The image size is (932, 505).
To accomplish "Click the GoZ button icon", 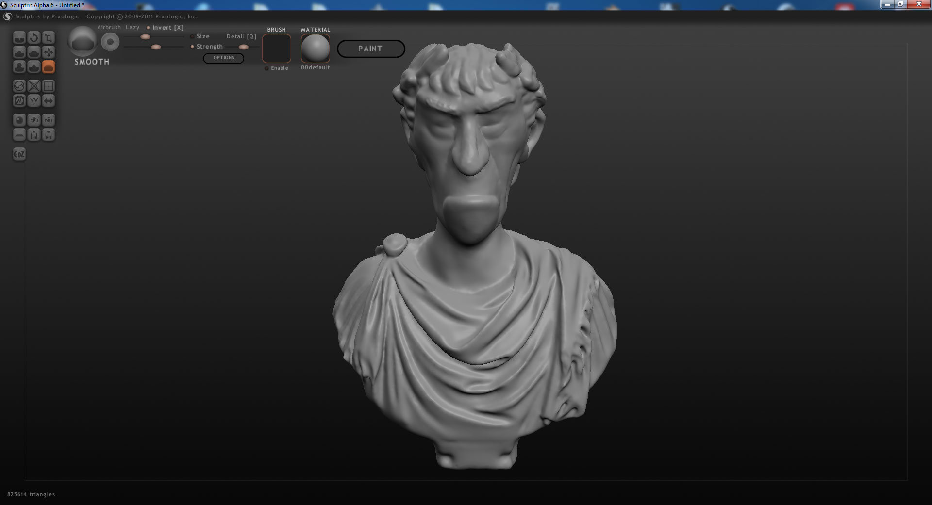I will click(x=18, y=154).
